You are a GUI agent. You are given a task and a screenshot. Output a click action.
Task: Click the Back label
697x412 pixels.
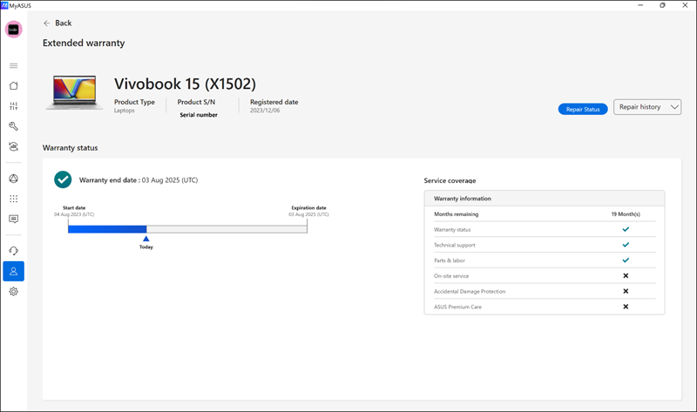point(63,24)
